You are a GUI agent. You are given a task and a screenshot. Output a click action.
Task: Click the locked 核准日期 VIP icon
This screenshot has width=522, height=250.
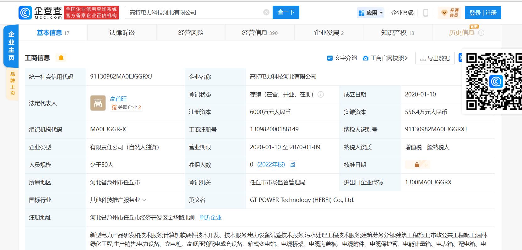click(x=417, y=165)
